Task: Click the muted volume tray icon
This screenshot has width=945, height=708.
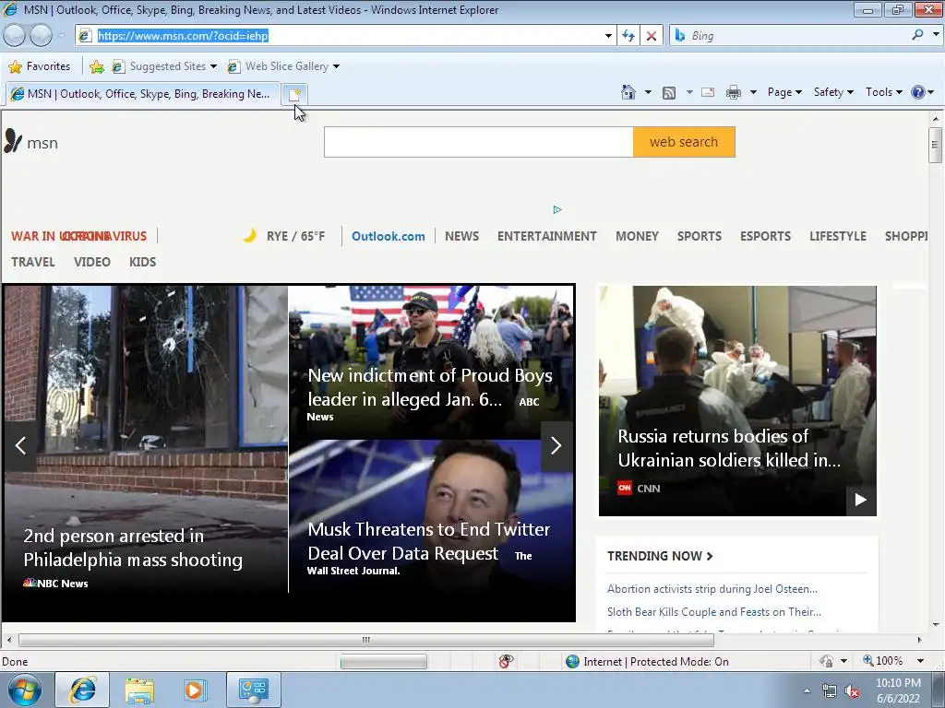Action: click(852, 691)
